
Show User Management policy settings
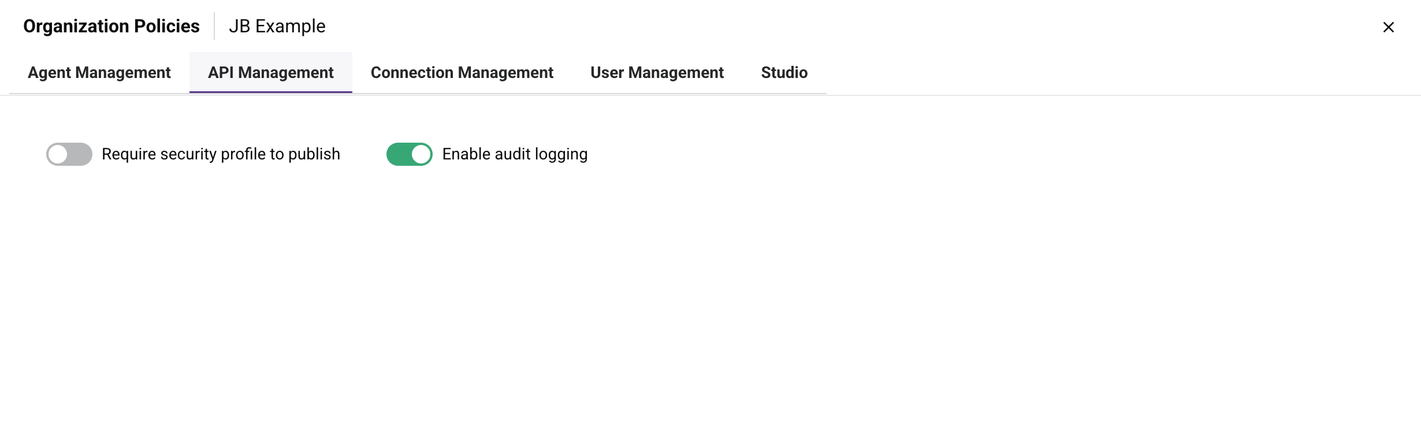point(657,73)
